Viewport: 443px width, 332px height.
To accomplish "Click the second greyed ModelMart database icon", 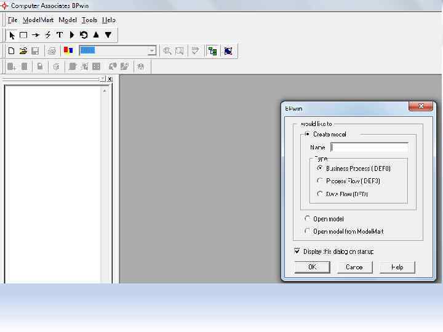I will click(x=25, y=66).
